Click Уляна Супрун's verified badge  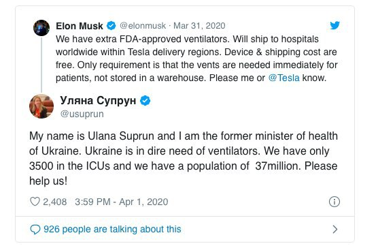point(145,100)
